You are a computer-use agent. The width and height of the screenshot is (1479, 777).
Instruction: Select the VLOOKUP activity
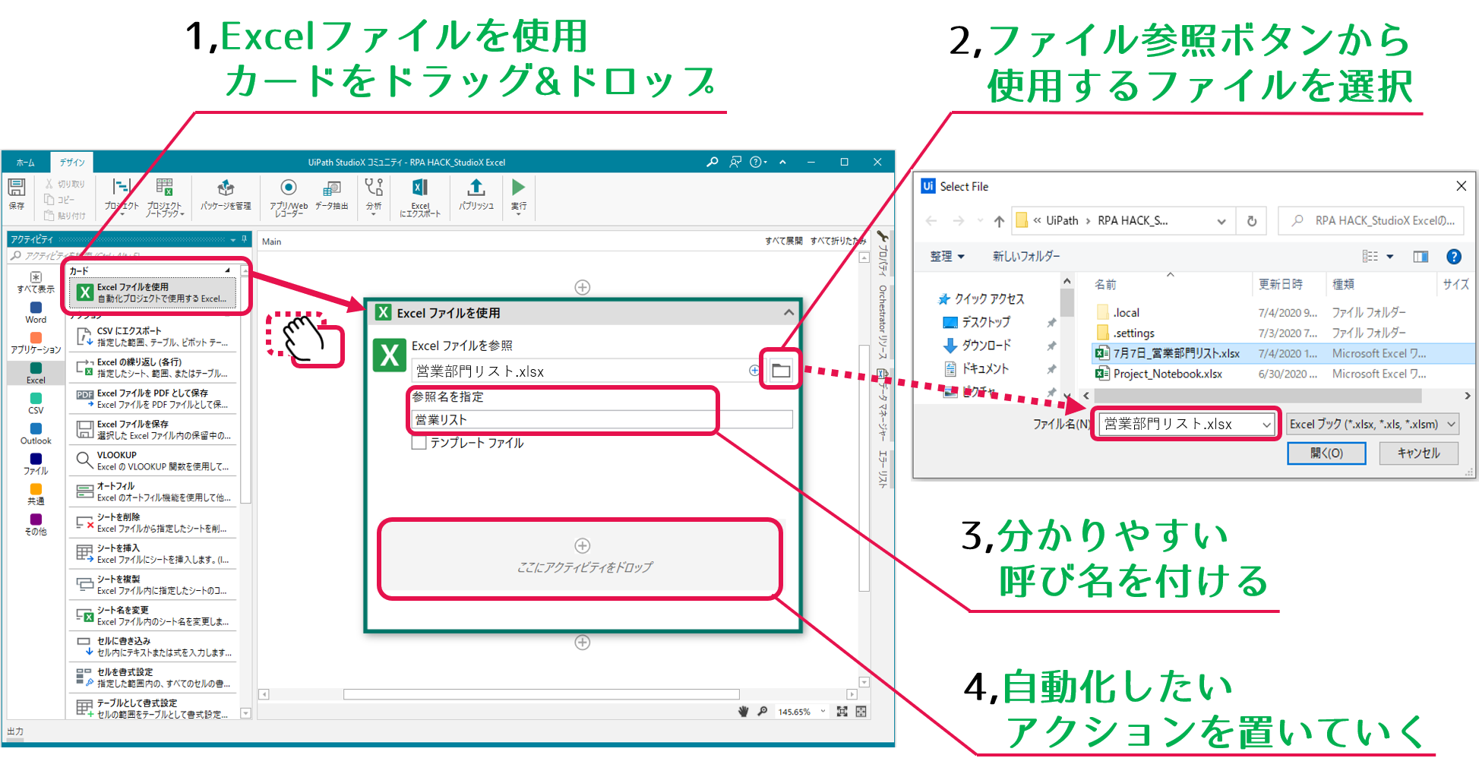[x=153, y=461]
